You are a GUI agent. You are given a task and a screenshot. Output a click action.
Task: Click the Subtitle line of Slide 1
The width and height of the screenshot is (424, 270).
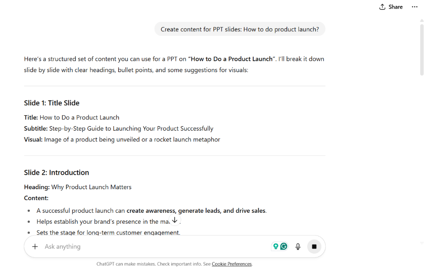coord(118,128)
